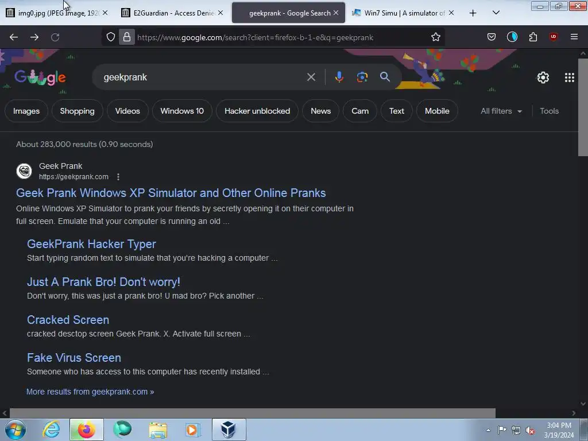Image resolution: width=588 pixels, height=441 pixels.
Task: Reload the current page
Action: pyautogui.click(x=55, y=37)
